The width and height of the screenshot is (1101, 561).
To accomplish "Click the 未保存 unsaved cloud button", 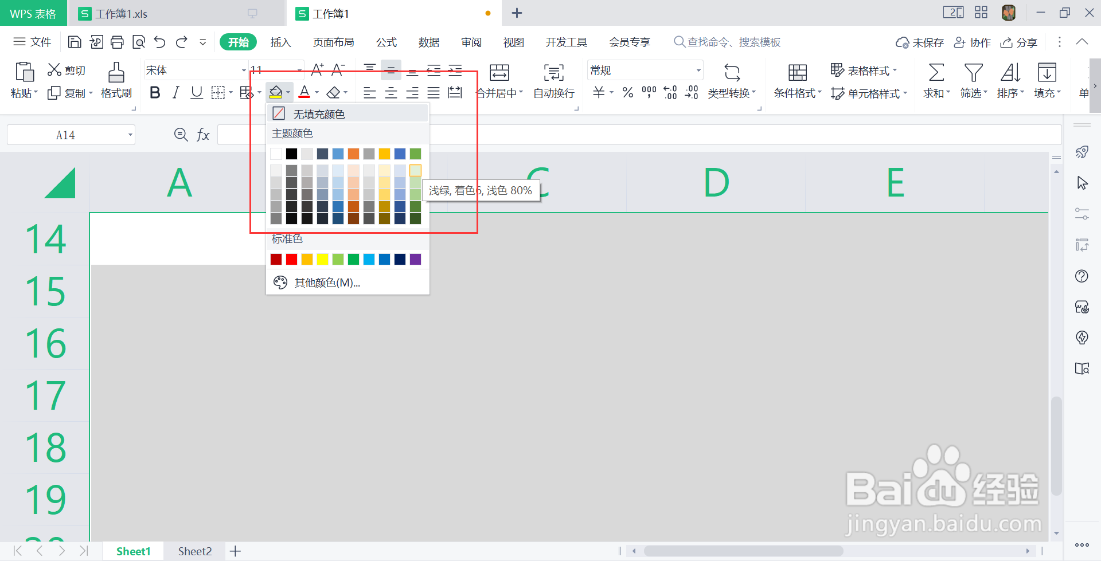I will [x=919, y=42].
